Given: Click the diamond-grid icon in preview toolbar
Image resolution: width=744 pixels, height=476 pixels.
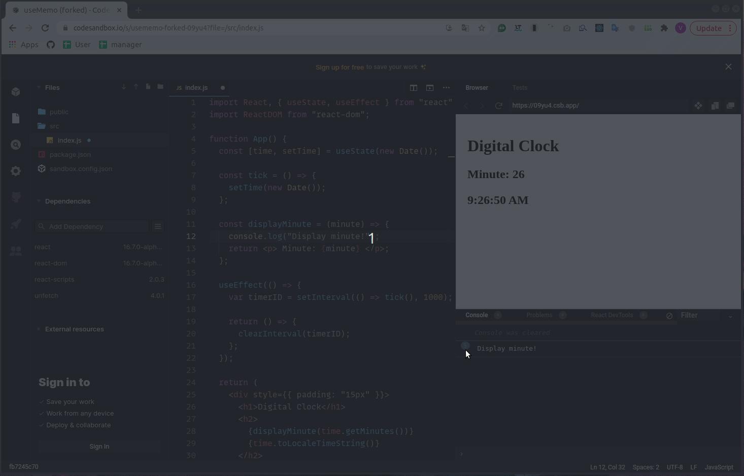Looking at the screenshot, I should 698,106.
